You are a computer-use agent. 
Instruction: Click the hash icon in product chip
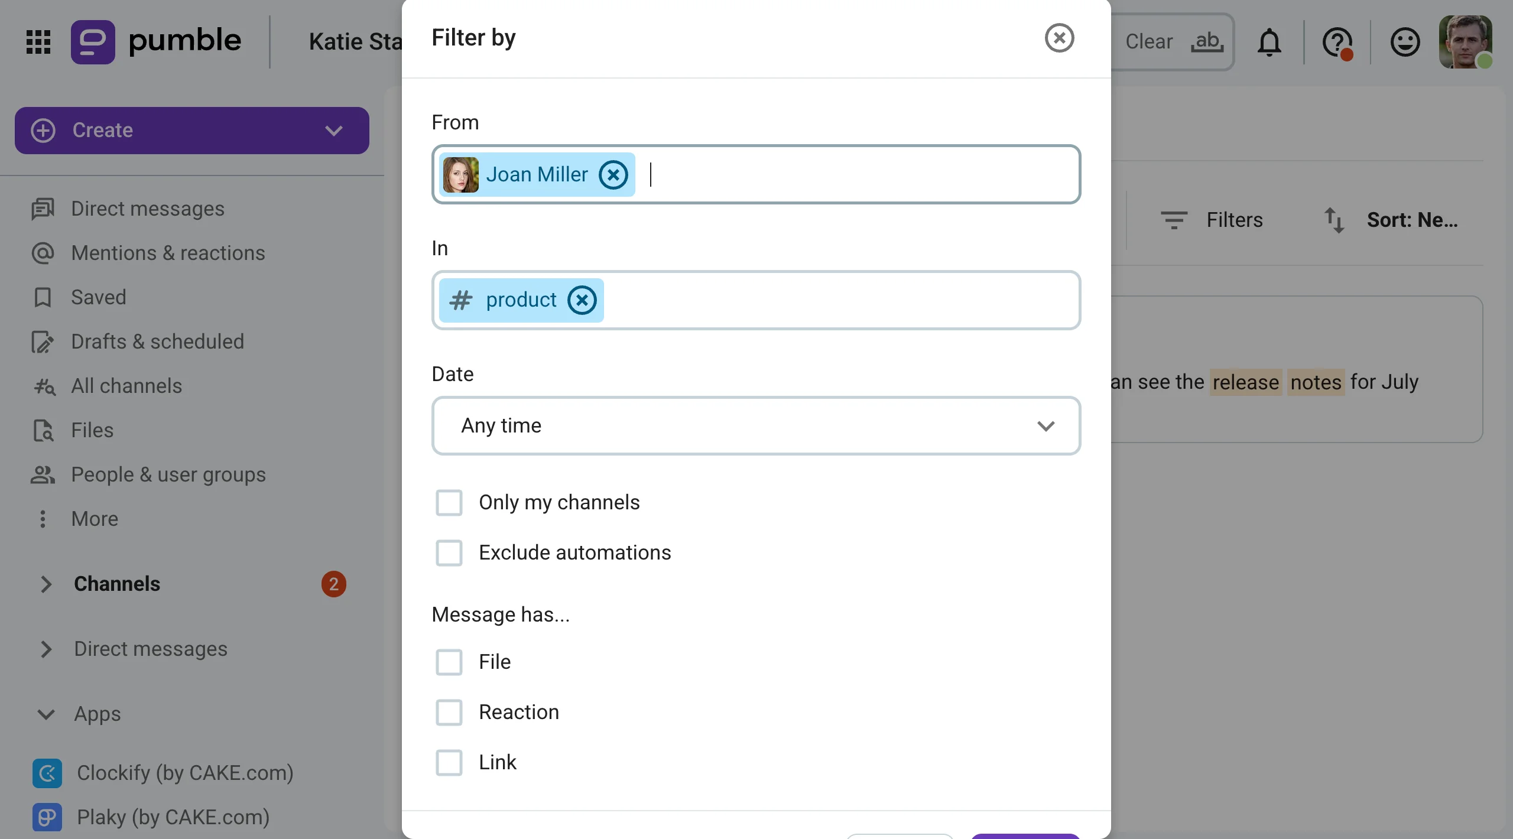pos(461,300)
